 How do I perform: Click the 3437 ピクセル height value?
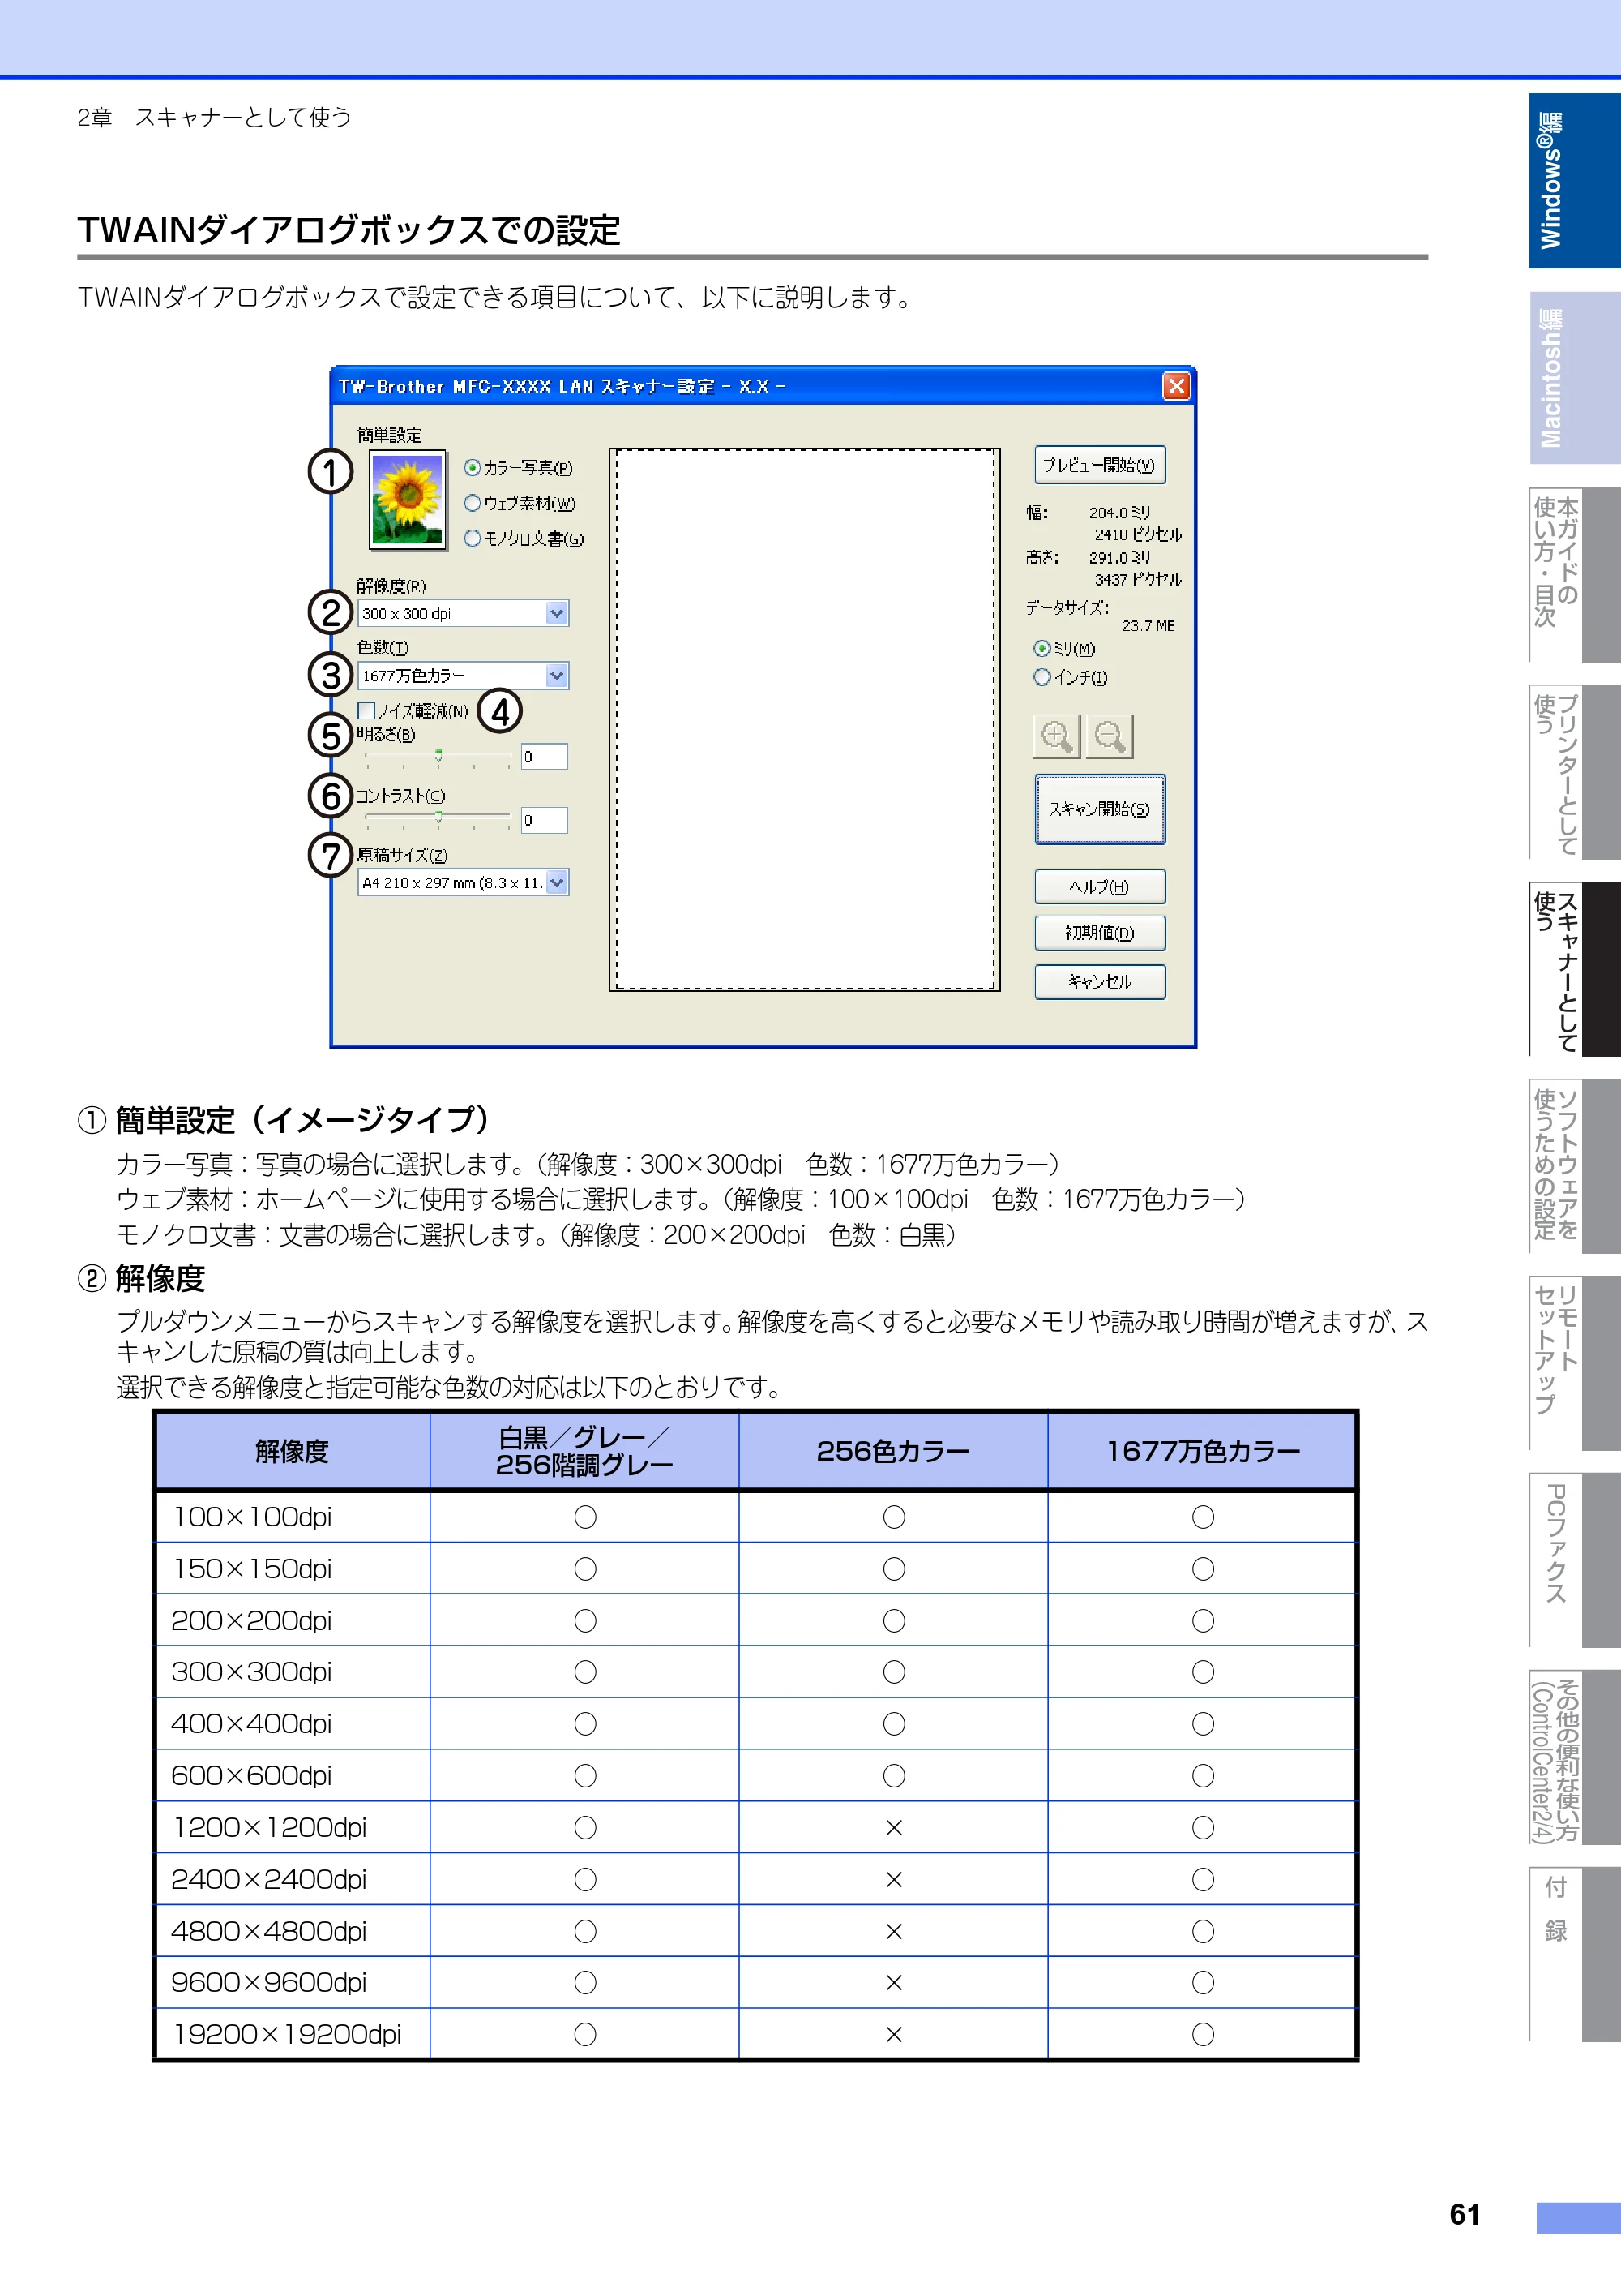point(1137,579)
